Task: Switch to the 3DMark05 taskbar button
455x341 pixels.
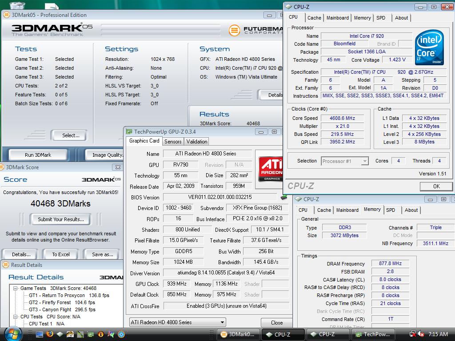Action: (x=238, y=334)
